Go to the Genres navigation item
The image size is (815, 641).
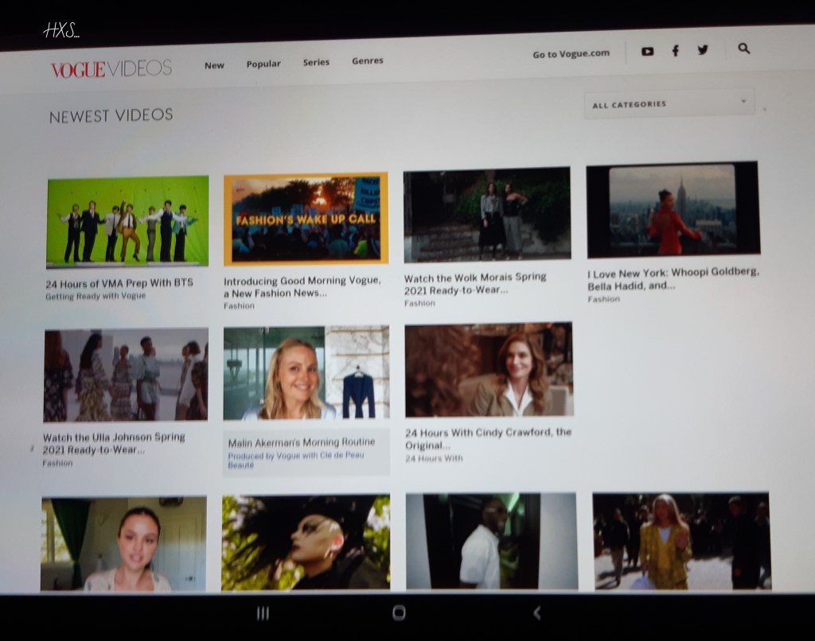click(x=368, y=60)
